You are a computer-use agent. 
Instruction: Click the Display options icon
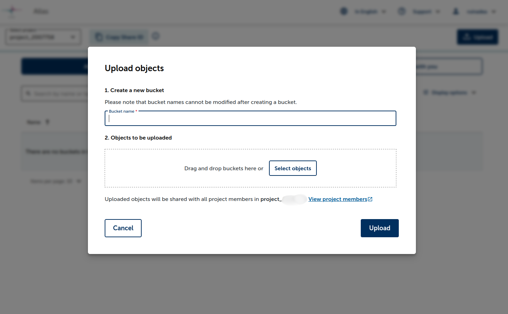[426, 92]
